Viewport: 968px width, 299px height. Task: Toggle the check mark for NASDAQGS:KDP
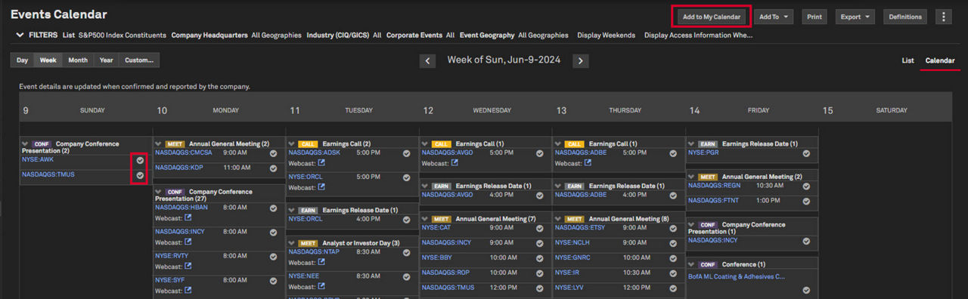point(273,168)
